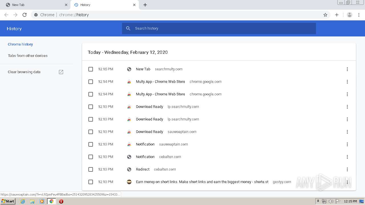
Task: Click the Chrome taskbar icon
Action: click(x=51, y=201)
